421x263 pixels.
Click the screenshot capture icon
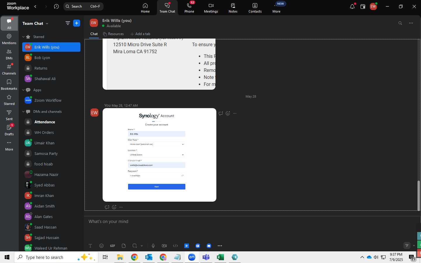(134, 246)
